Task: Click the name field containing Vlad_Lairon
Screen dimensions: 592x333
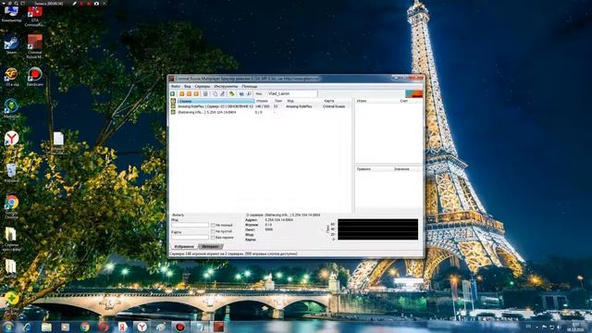Action: tap(292, 93)
